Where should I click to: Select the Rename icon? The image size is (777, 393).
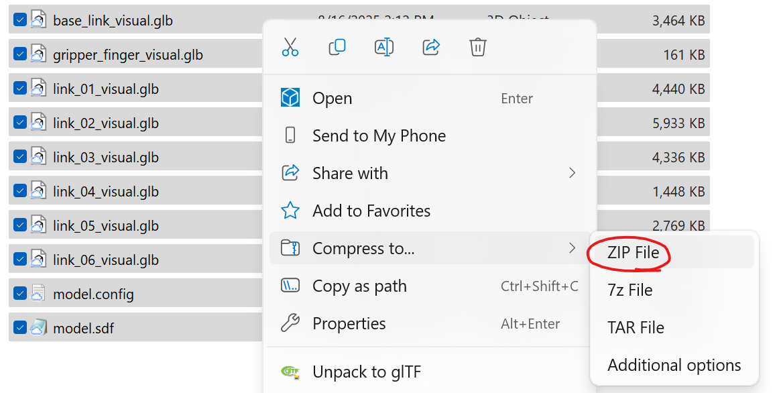coord(383,47)
